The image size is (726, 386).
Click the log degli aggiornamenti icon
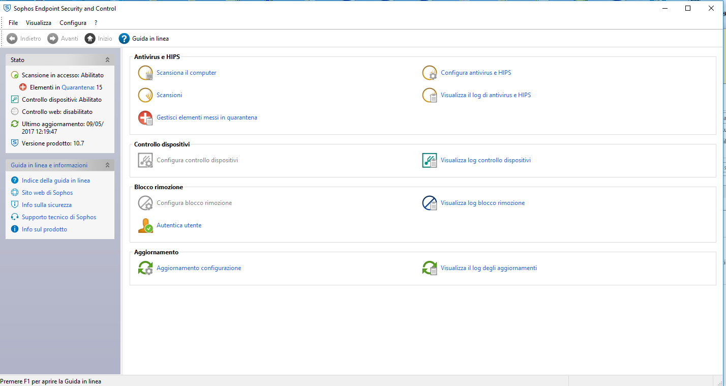[x=430, y=268]
